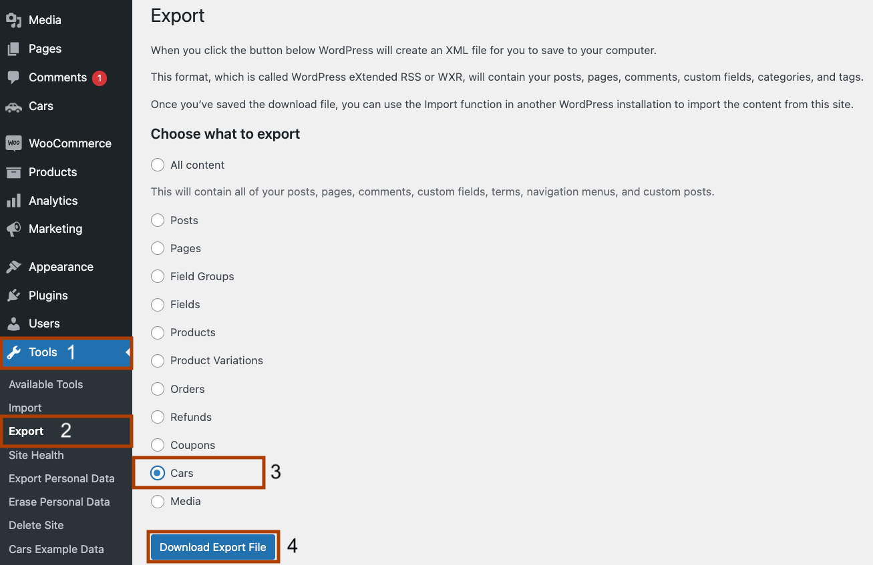Click the Marketing megaphone icon
Image resolution: width=873 pixels, height=565 pixels.
coord(14,229)
